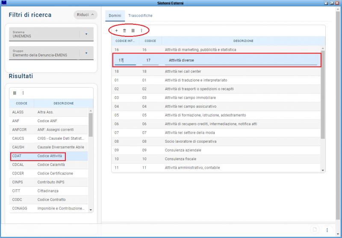Image resolution: width=342 pixels, height=238 pixels.
Task: Click the Codice Int. field containing 17
Action: coord(125,60)
